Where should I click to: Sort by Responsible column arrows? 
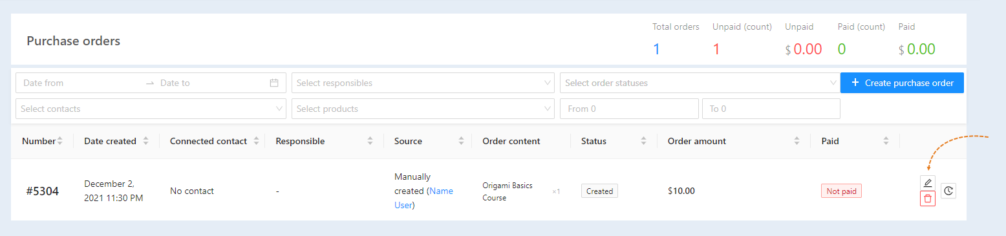tap(370, 141)
